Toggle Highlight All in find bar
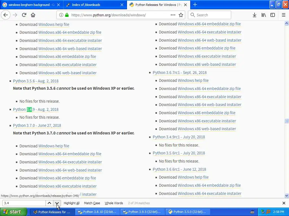The height and width of the screenshot is (216, 289). pos(71,203)
